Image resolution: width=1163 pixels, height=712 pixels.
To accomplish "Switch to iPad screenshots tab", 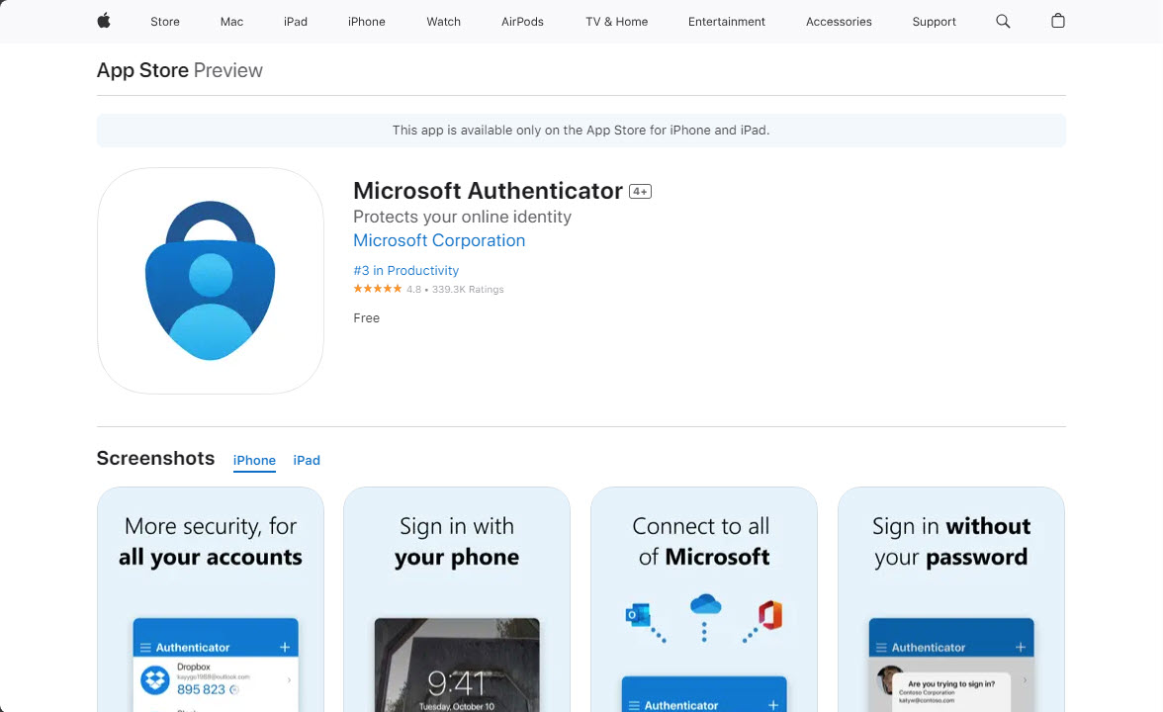I will click(x=307, y=460).
